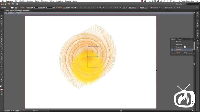Open the stroke weight dropdown

(x=32, y=7)
